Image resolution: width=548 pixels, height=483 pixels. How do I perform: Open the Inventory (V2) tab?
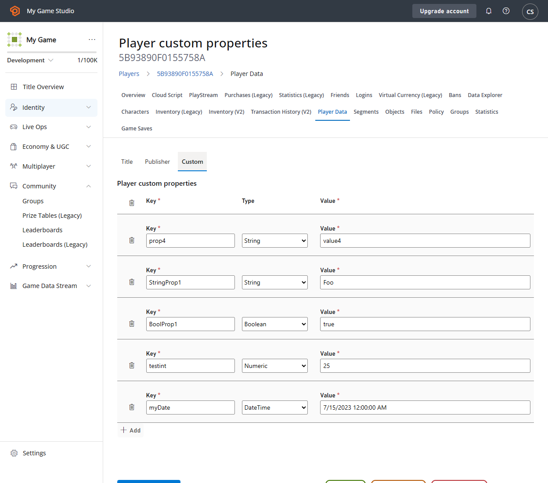coord(227,112)
